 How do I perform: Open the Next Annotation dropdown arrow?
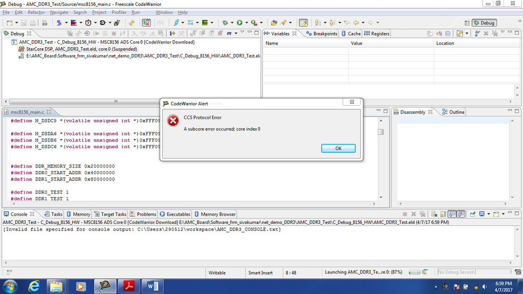pos(325,22)
